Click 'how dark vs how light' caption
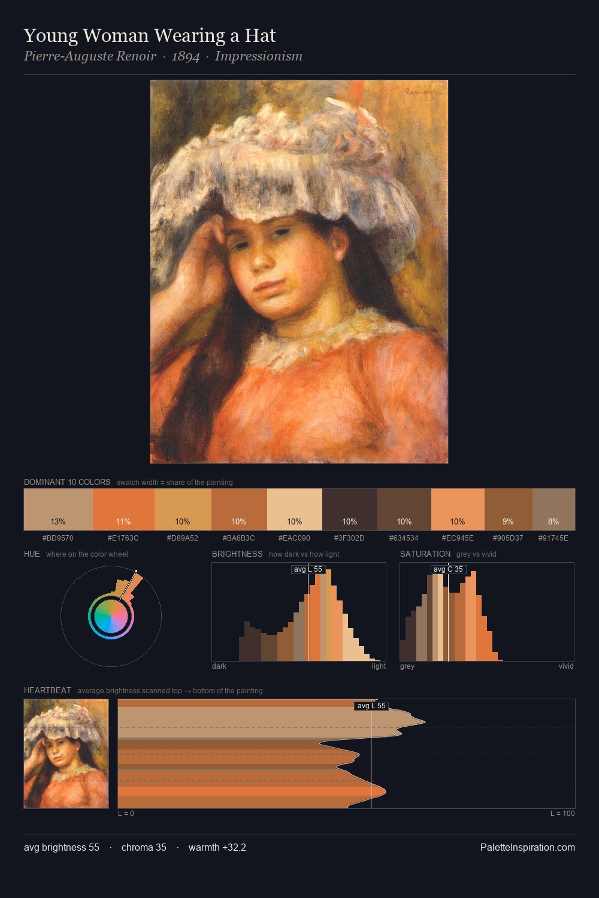The image size is (599, 898). click(x=304, y=554)
